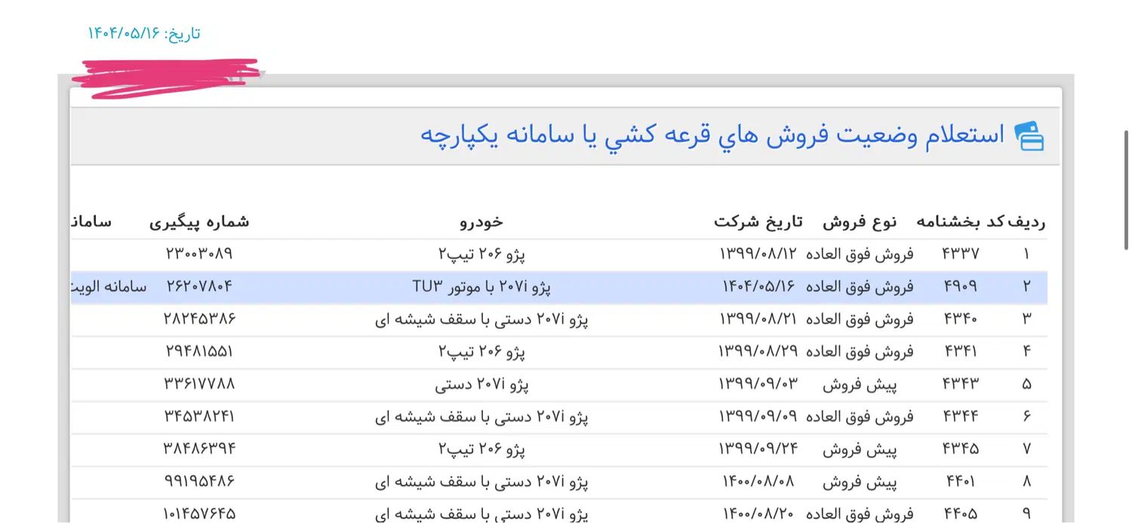Click circular code ۴۳۴۱

[960, 351]
